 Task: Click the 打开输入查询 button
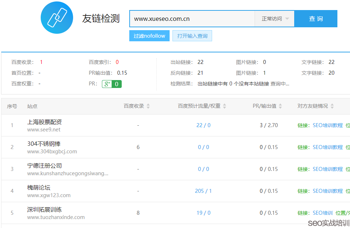pyautogui.click(x=192, y=36)
